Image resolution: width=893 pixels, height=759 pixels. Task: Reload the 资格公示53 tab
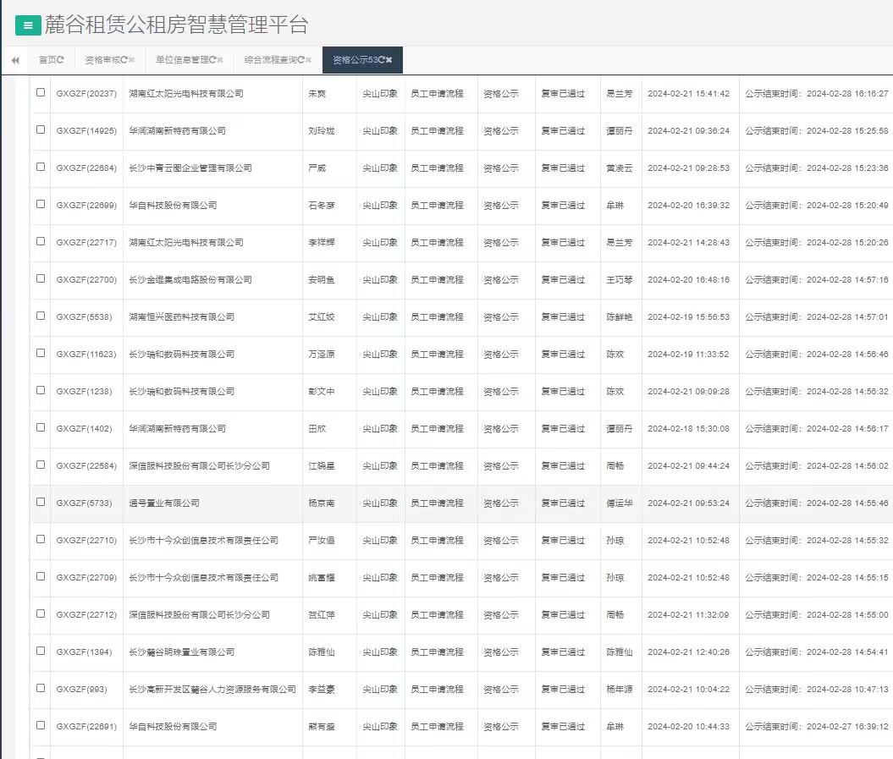coord(382,60)
